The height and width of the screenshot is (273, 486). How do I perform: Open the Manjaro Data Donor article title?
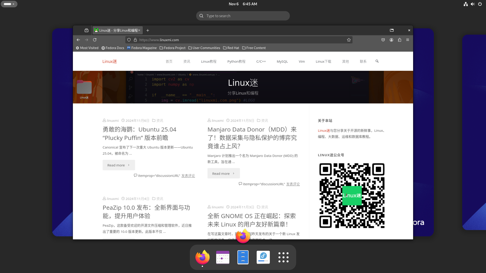click(252, 138)
